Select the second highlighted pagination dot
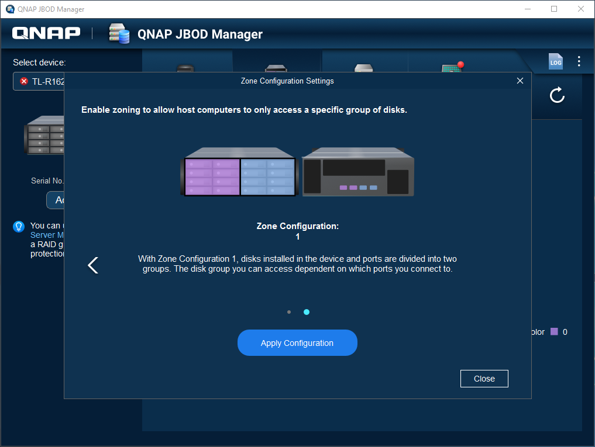595x447 pixels. coord(307,312)
